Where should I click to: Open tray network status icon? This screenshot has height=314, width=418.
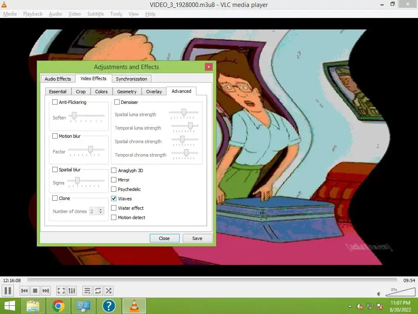[x=370, y=306]
